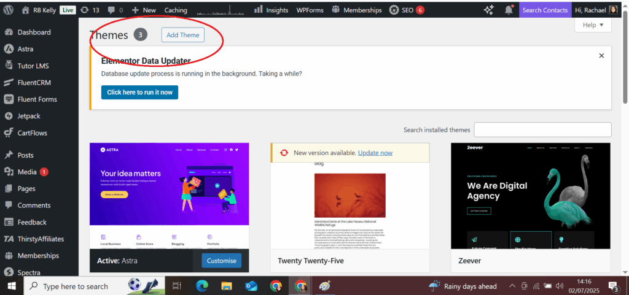Image resolution: width=629 pixels, height=295 pixels.
Task: Open the volume control in system tray
Action: (559, 286)
